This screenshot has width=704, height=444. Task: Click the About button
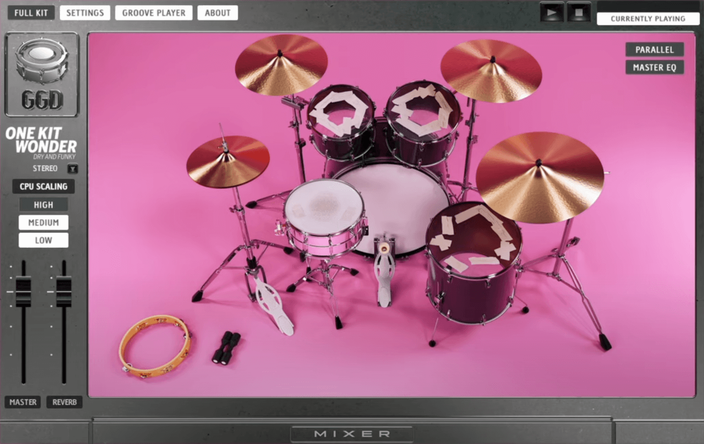click(217, 12)
